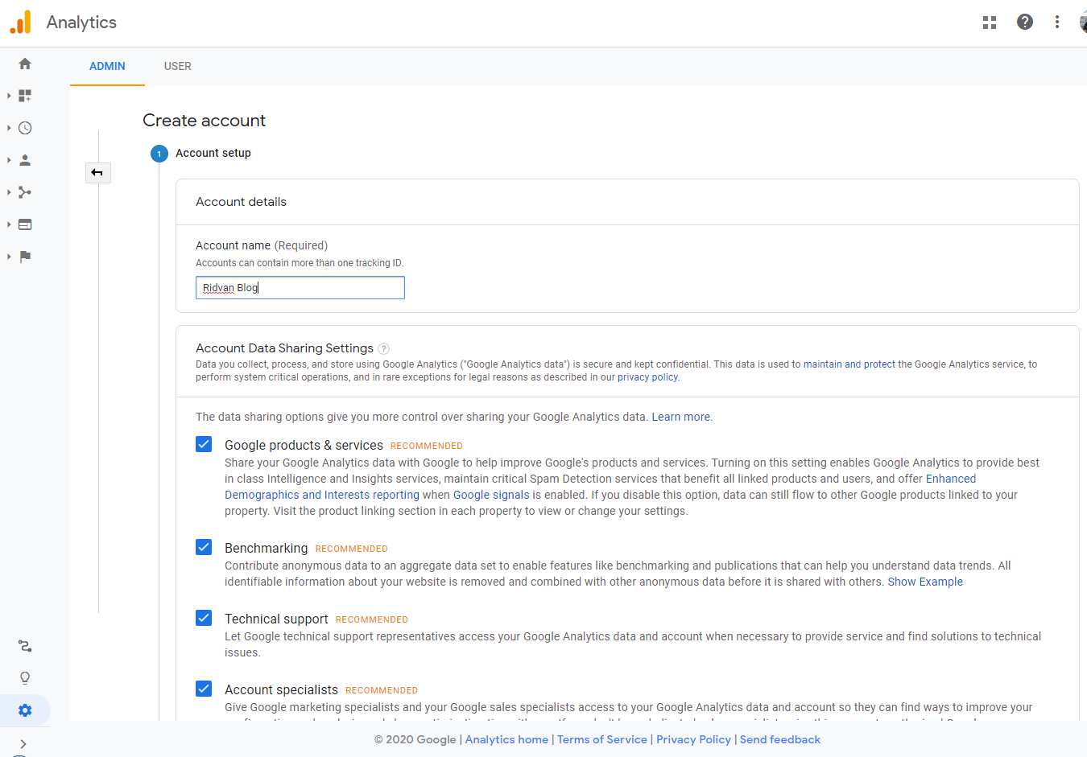Open the Help question mark icon
The width and height of the screenshot is (1087, 757).
[1025, 23]
